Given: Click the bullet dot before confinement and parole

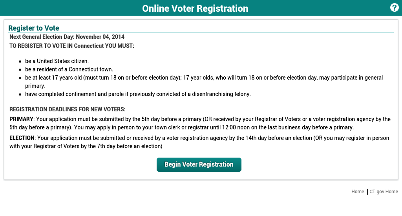Looking at the screenshot, I should coord(20,94).
